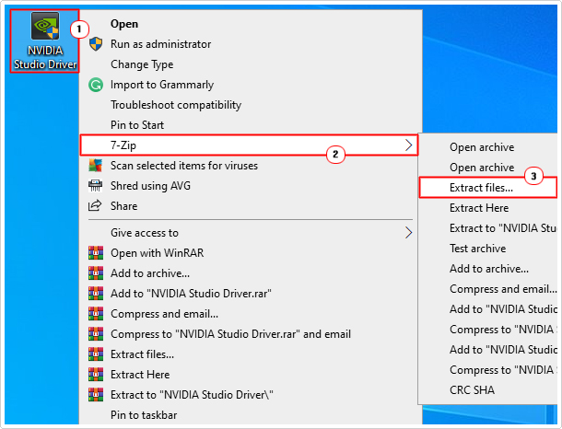
Task: Choose WinRAR Compress and email... in main menu
Action: [165, 314]
